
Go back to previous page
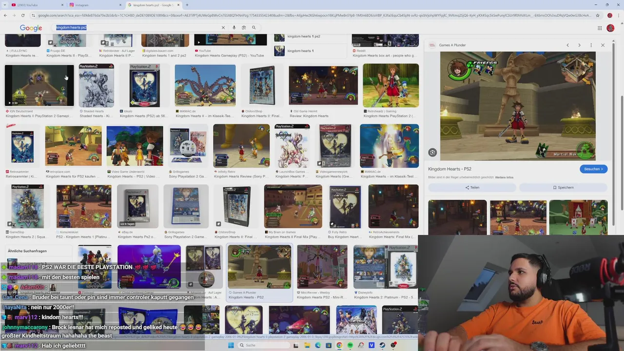point(5,15)
